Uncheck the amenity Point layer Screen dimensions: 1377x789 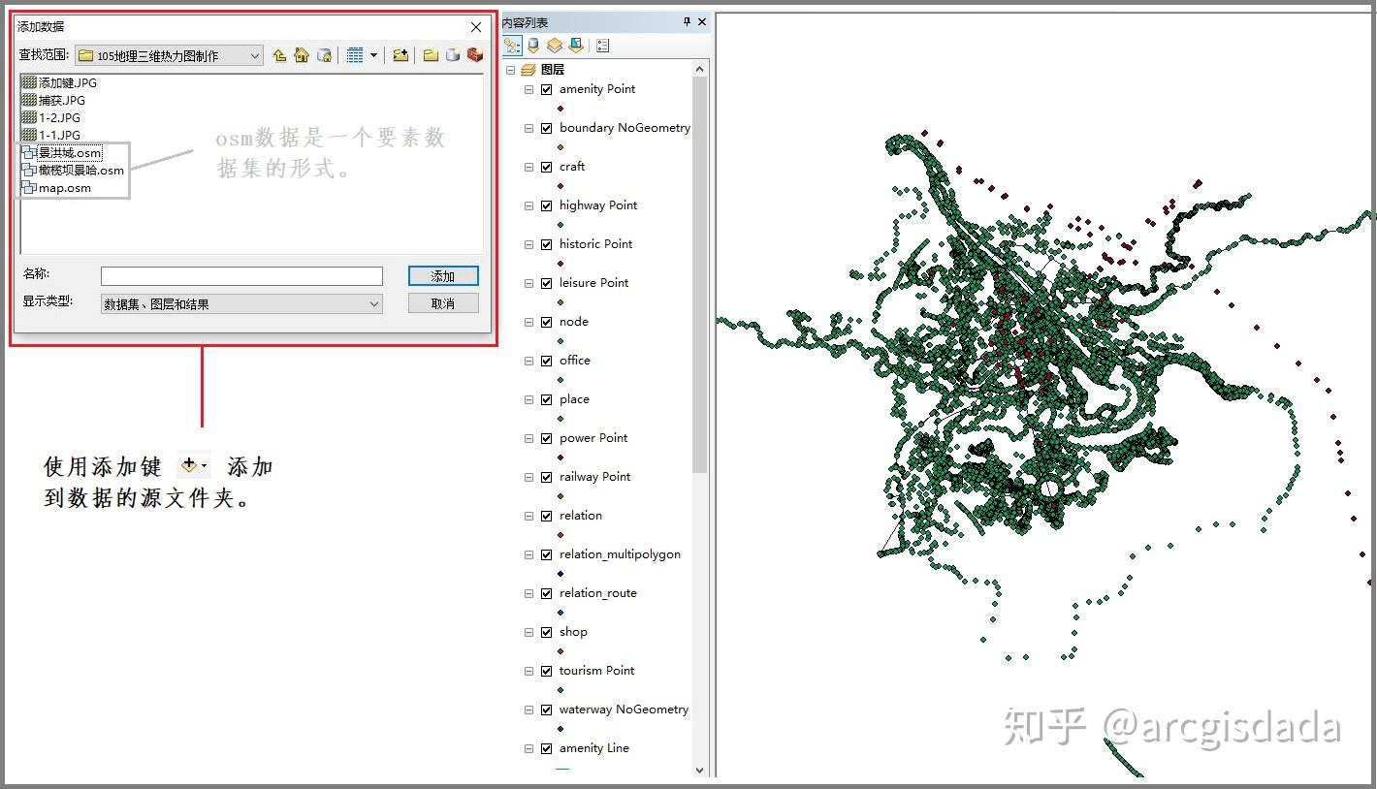pos(547,89)
